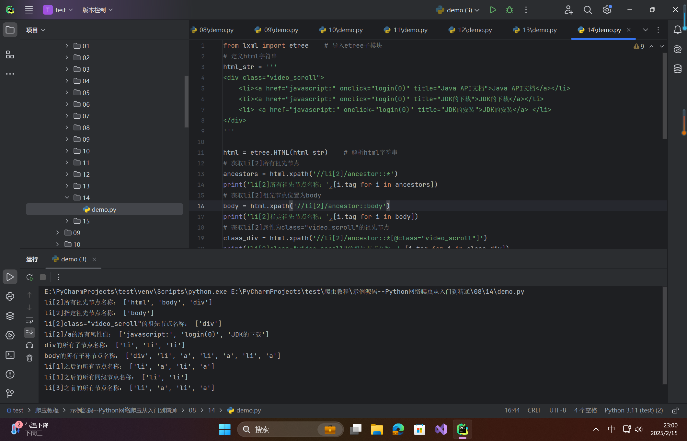Clear all output with trash icon
The width and height of the screenshot is (687, 441).
pos(29,358)
